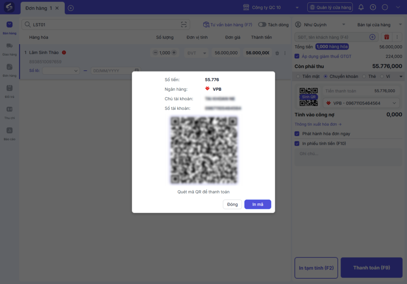407x284 pixels.
Task: Click the DD/MM/YYYY date field
Action: pos(116,71)
